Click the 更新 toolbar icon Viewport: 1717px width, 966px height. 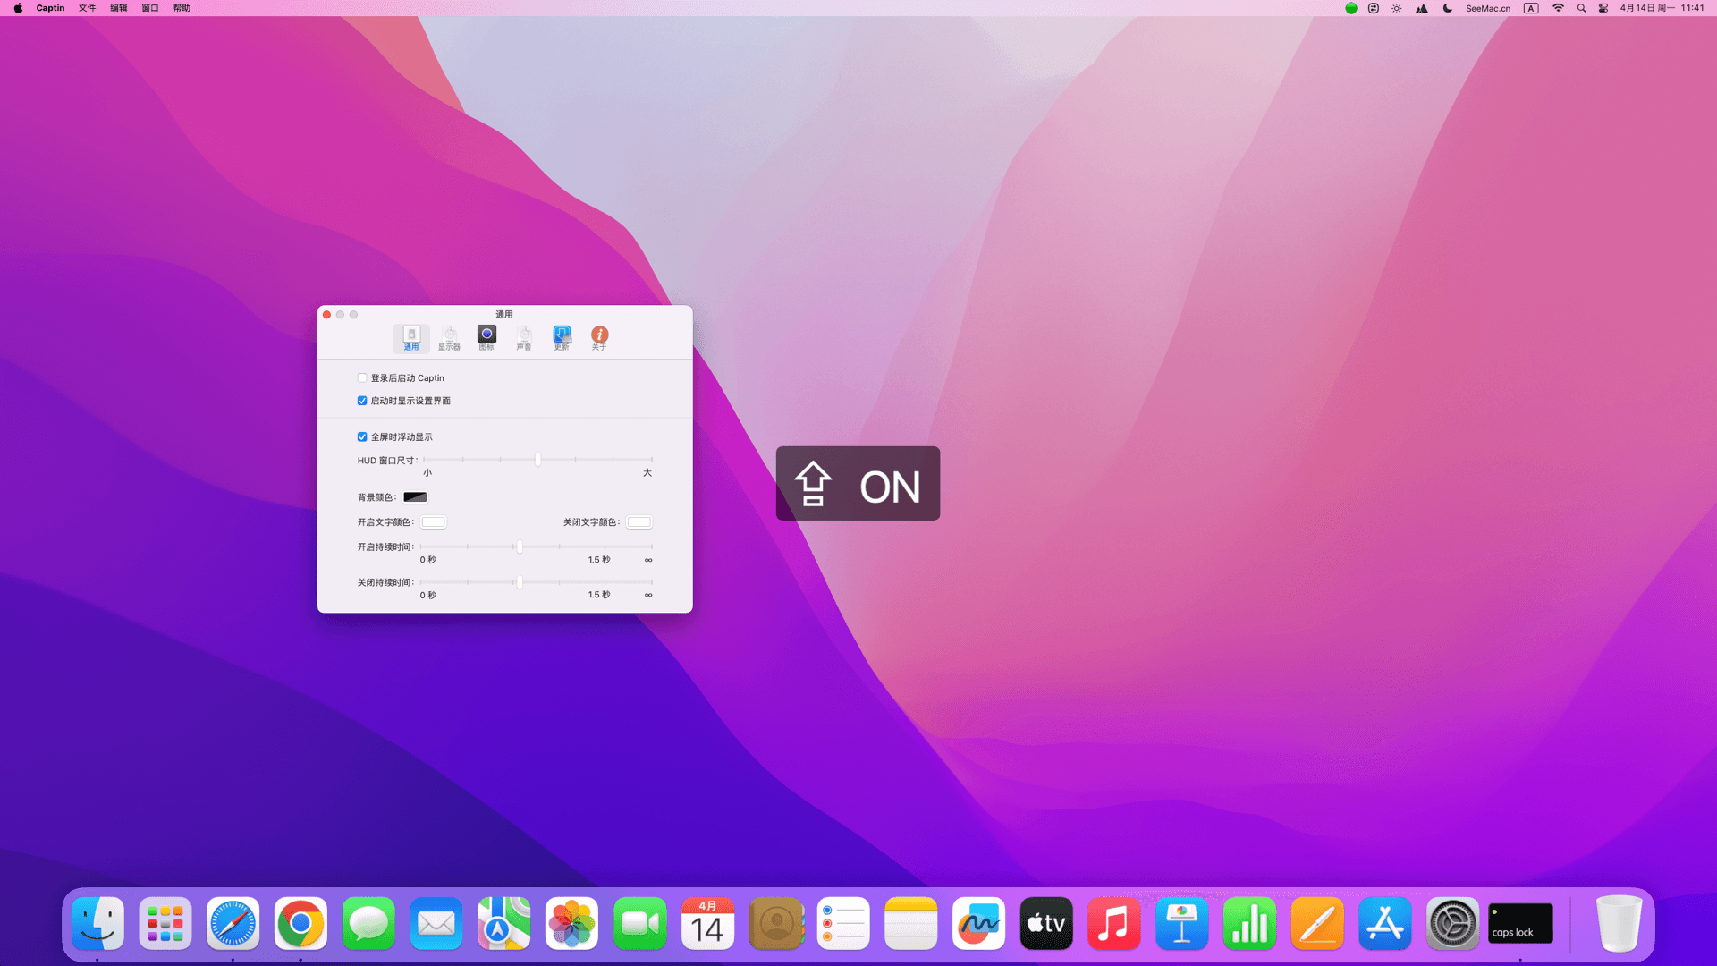[562, 337]
